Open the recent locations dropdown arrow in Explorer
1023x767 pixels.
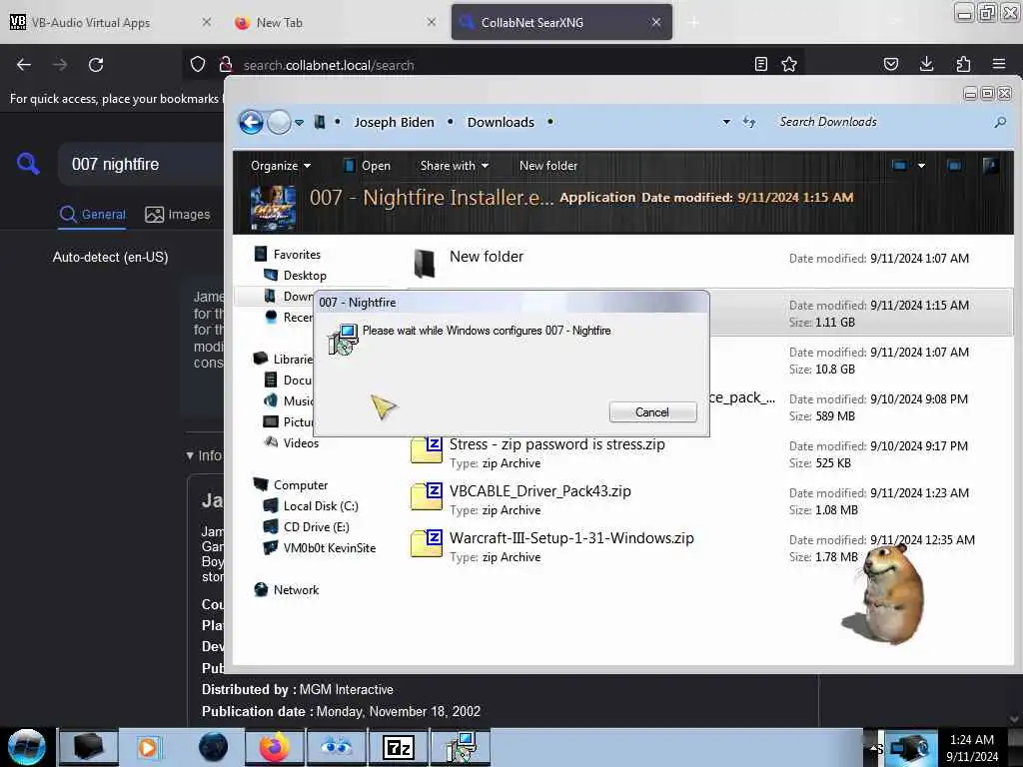point(299,123)
